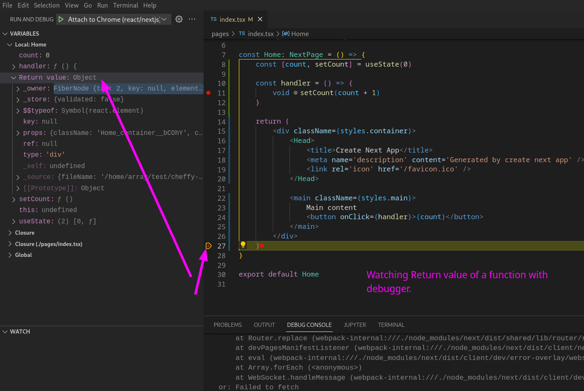Expand the useState array variable
The image size is (584, 391).
click(14, 221)
